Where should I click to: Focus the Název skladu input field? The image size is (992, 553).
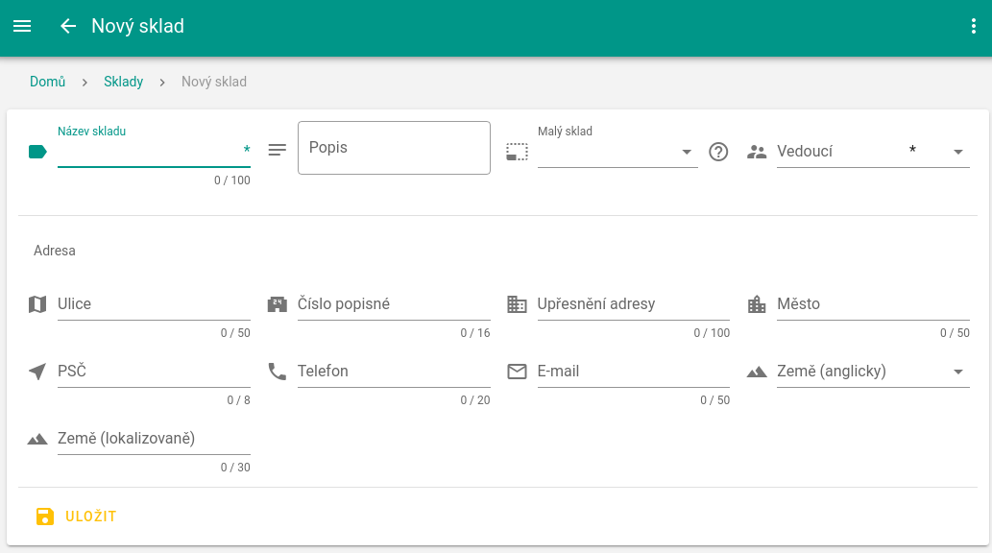point(149,152)
